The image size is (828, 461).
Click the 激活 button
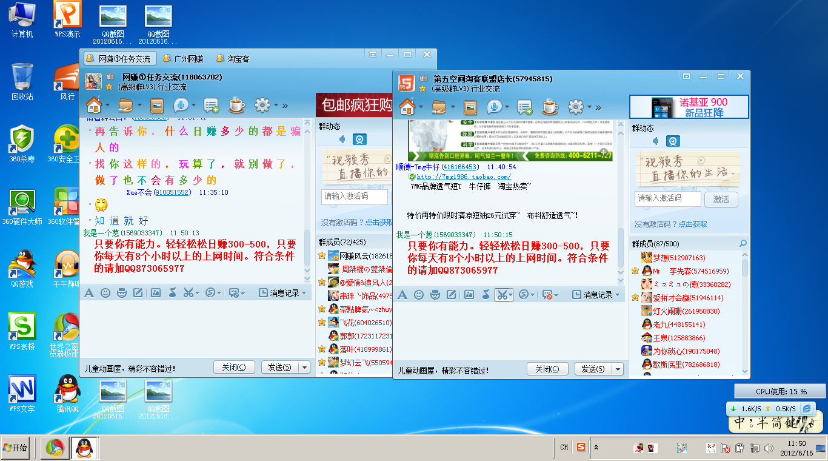721,199
